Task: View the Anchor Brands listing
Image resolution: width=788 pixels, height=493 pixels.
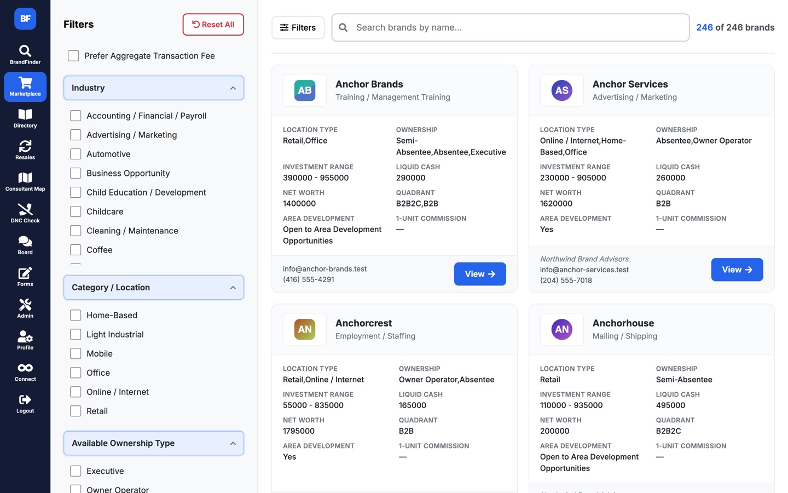Action: coord(480,274)
